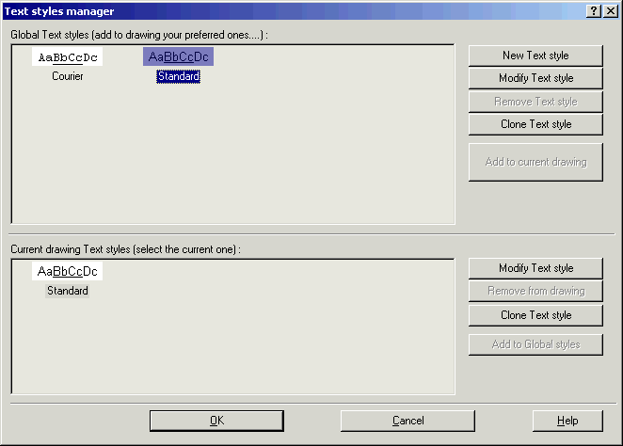Create a style with New Text style
This screenshot has width=623, height=446.
[x=535, y=56]
